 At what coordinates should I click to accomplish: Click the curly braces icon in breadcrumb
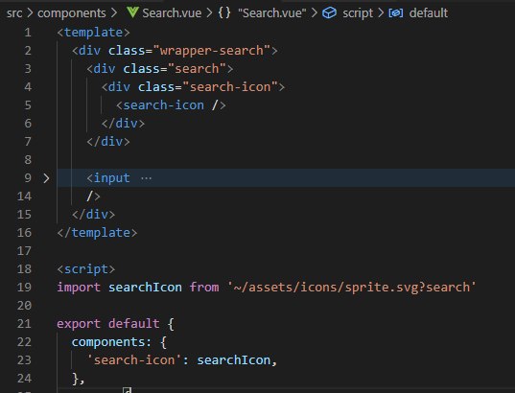pyautogui.click(x=224, y=13)
